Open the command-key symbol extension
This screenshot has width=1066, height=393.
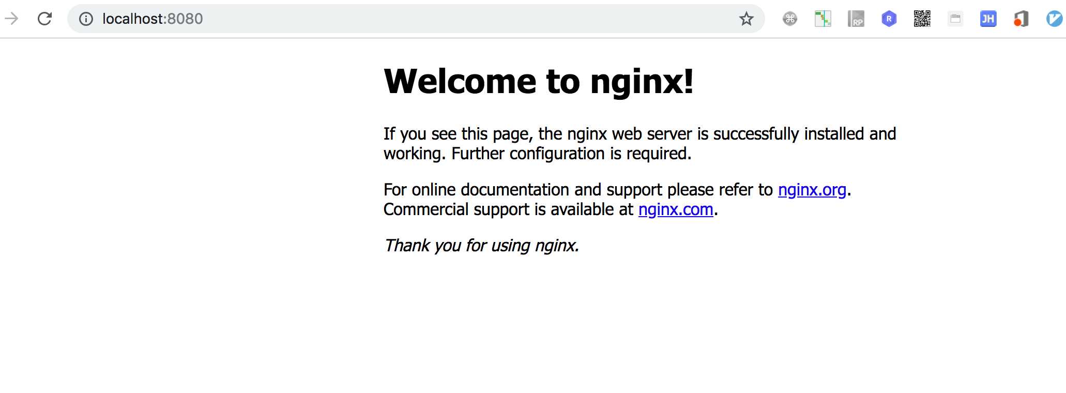pyautogui.click(x=789, y=19)
